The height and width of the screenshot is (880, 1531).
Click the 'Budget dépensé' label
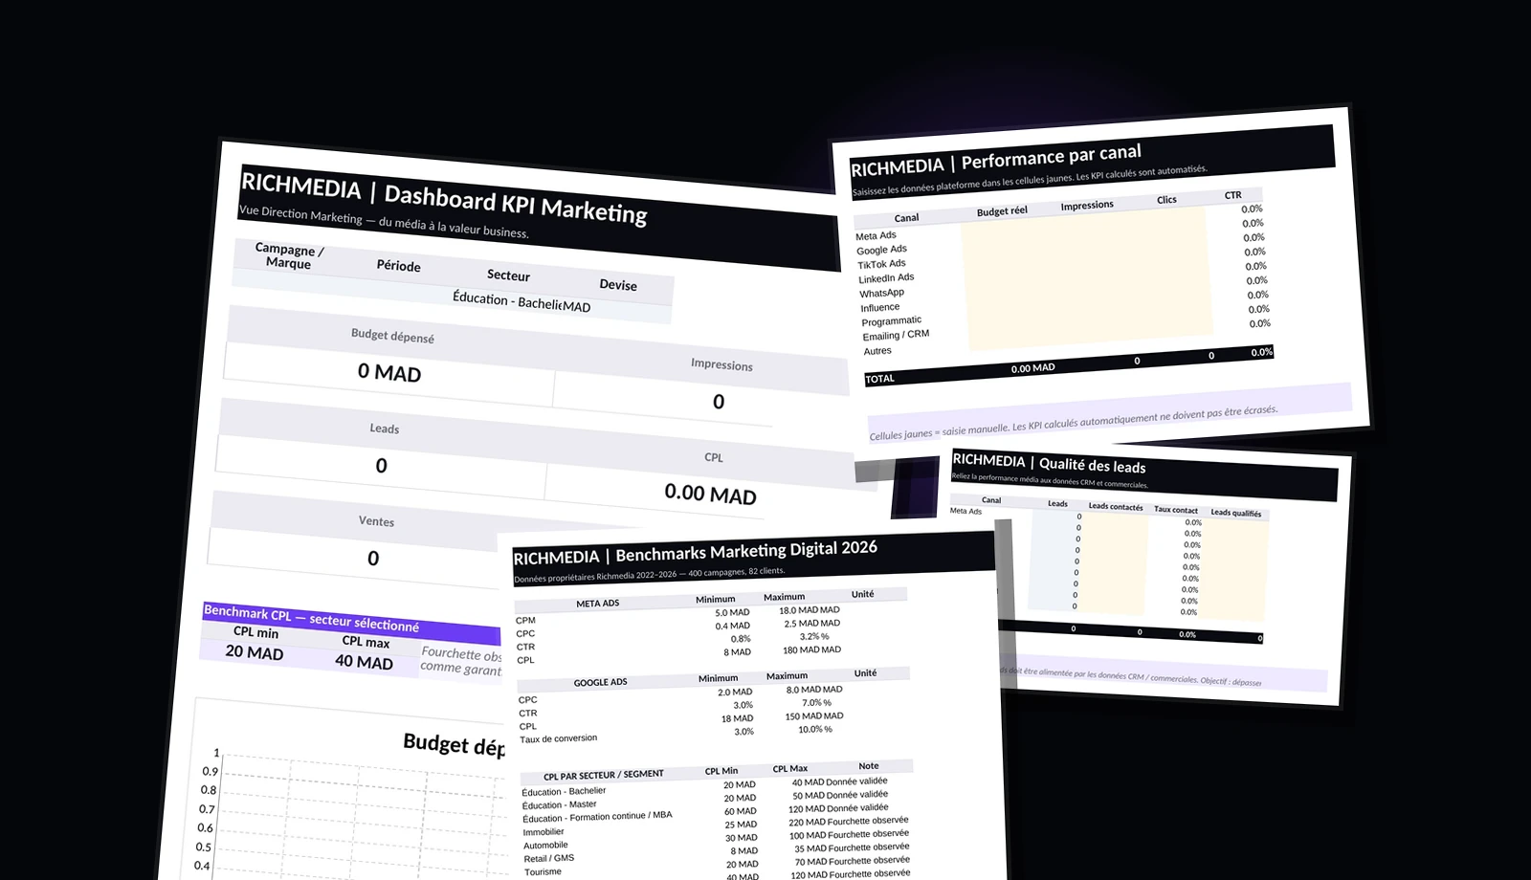coord(392,336)
